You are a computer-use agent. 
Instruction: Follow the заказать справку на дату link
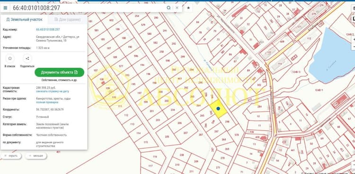pos(53,91)
